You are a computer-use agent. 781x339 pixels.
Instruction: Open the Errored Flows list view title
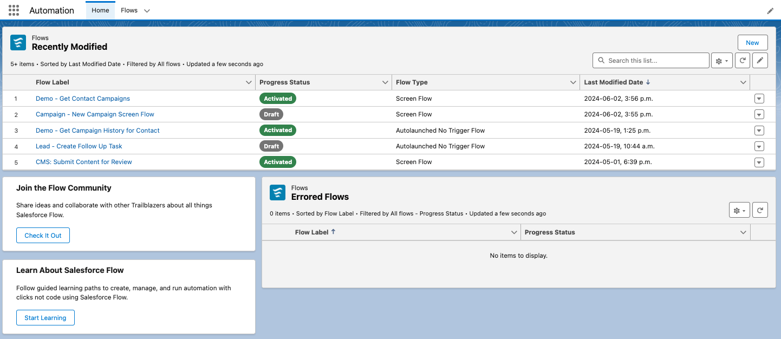click(x=320, y=197)
